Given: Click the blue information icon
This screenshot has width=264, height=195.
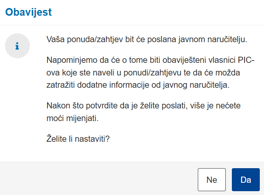Looking at the screenshot, I should coord(17,46).
